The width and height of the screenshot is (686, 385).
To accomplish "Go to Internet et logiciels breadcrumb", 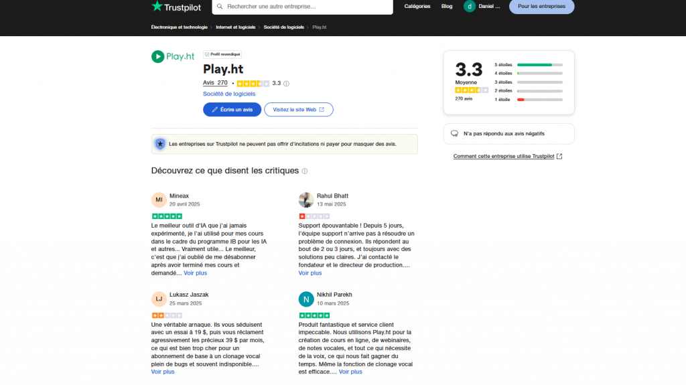I will pyautogui.click(x=235, y=27).
